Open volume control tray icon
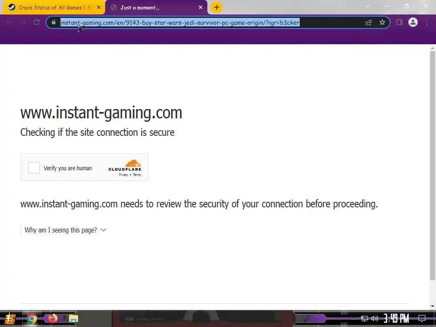 pyautogui.click(x=375, y=318)
